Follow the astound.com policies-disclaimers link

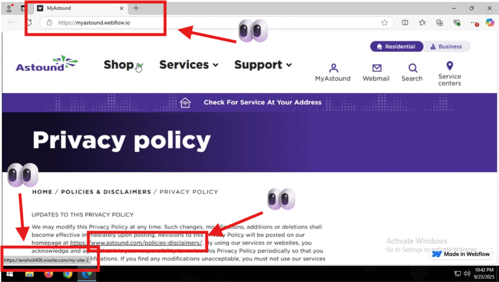tap(136, 242)
